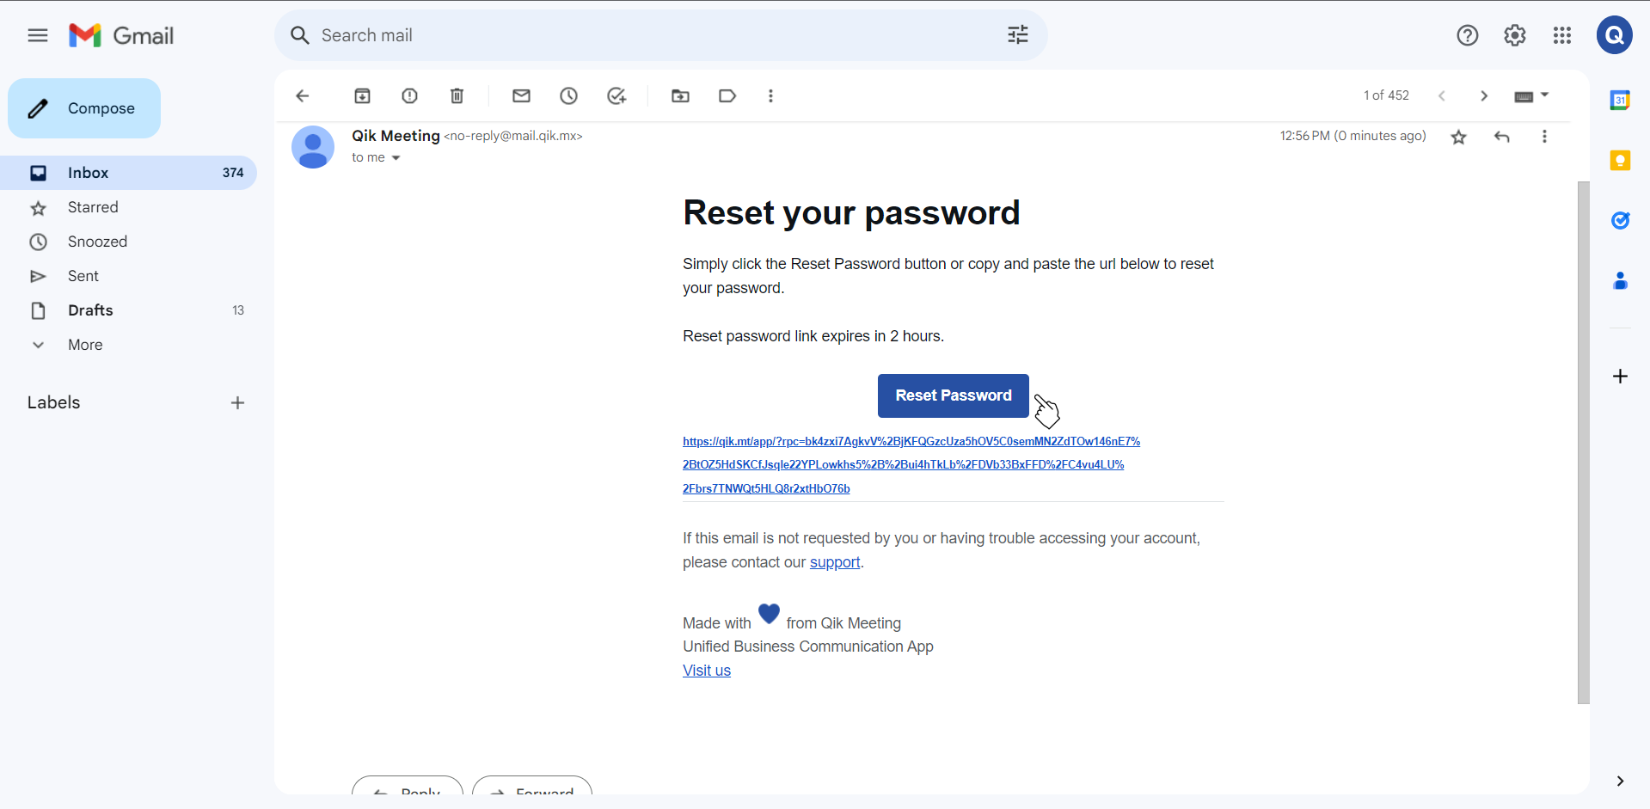1650x809 pixels.
Task: Click the Reset Password button
Action: click(953, 395)
